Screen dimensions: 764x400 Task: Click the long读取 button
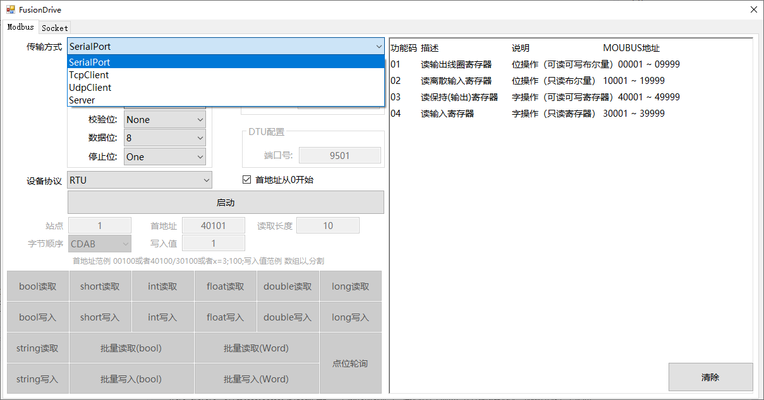point(350,286)
